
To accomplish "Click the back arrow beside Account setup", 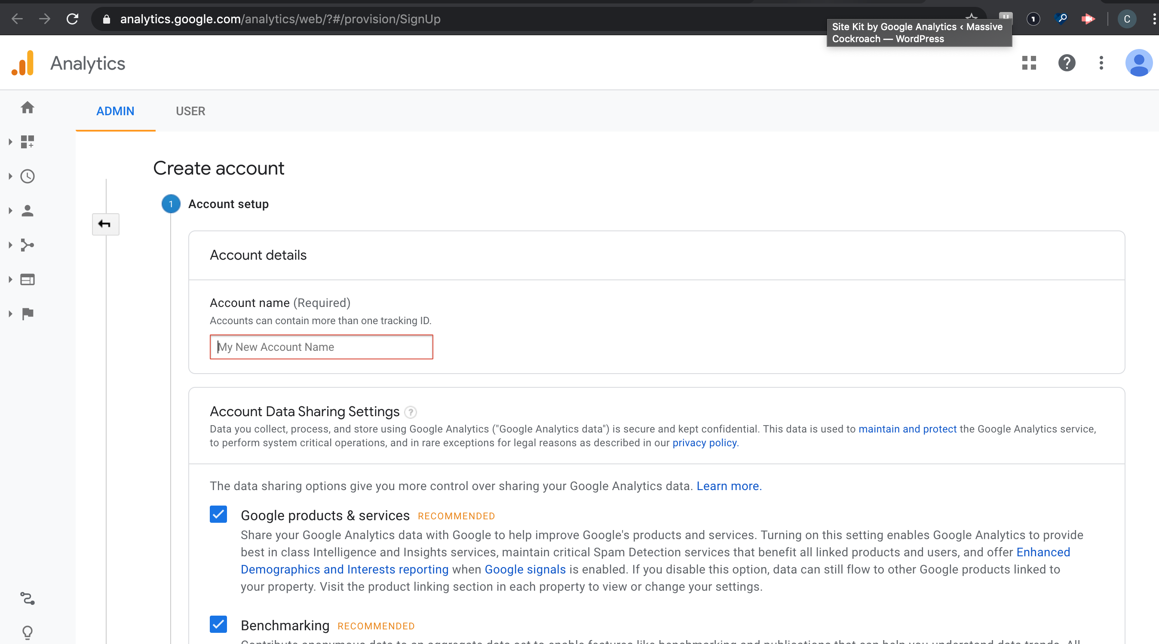I will tap(105, 224).
